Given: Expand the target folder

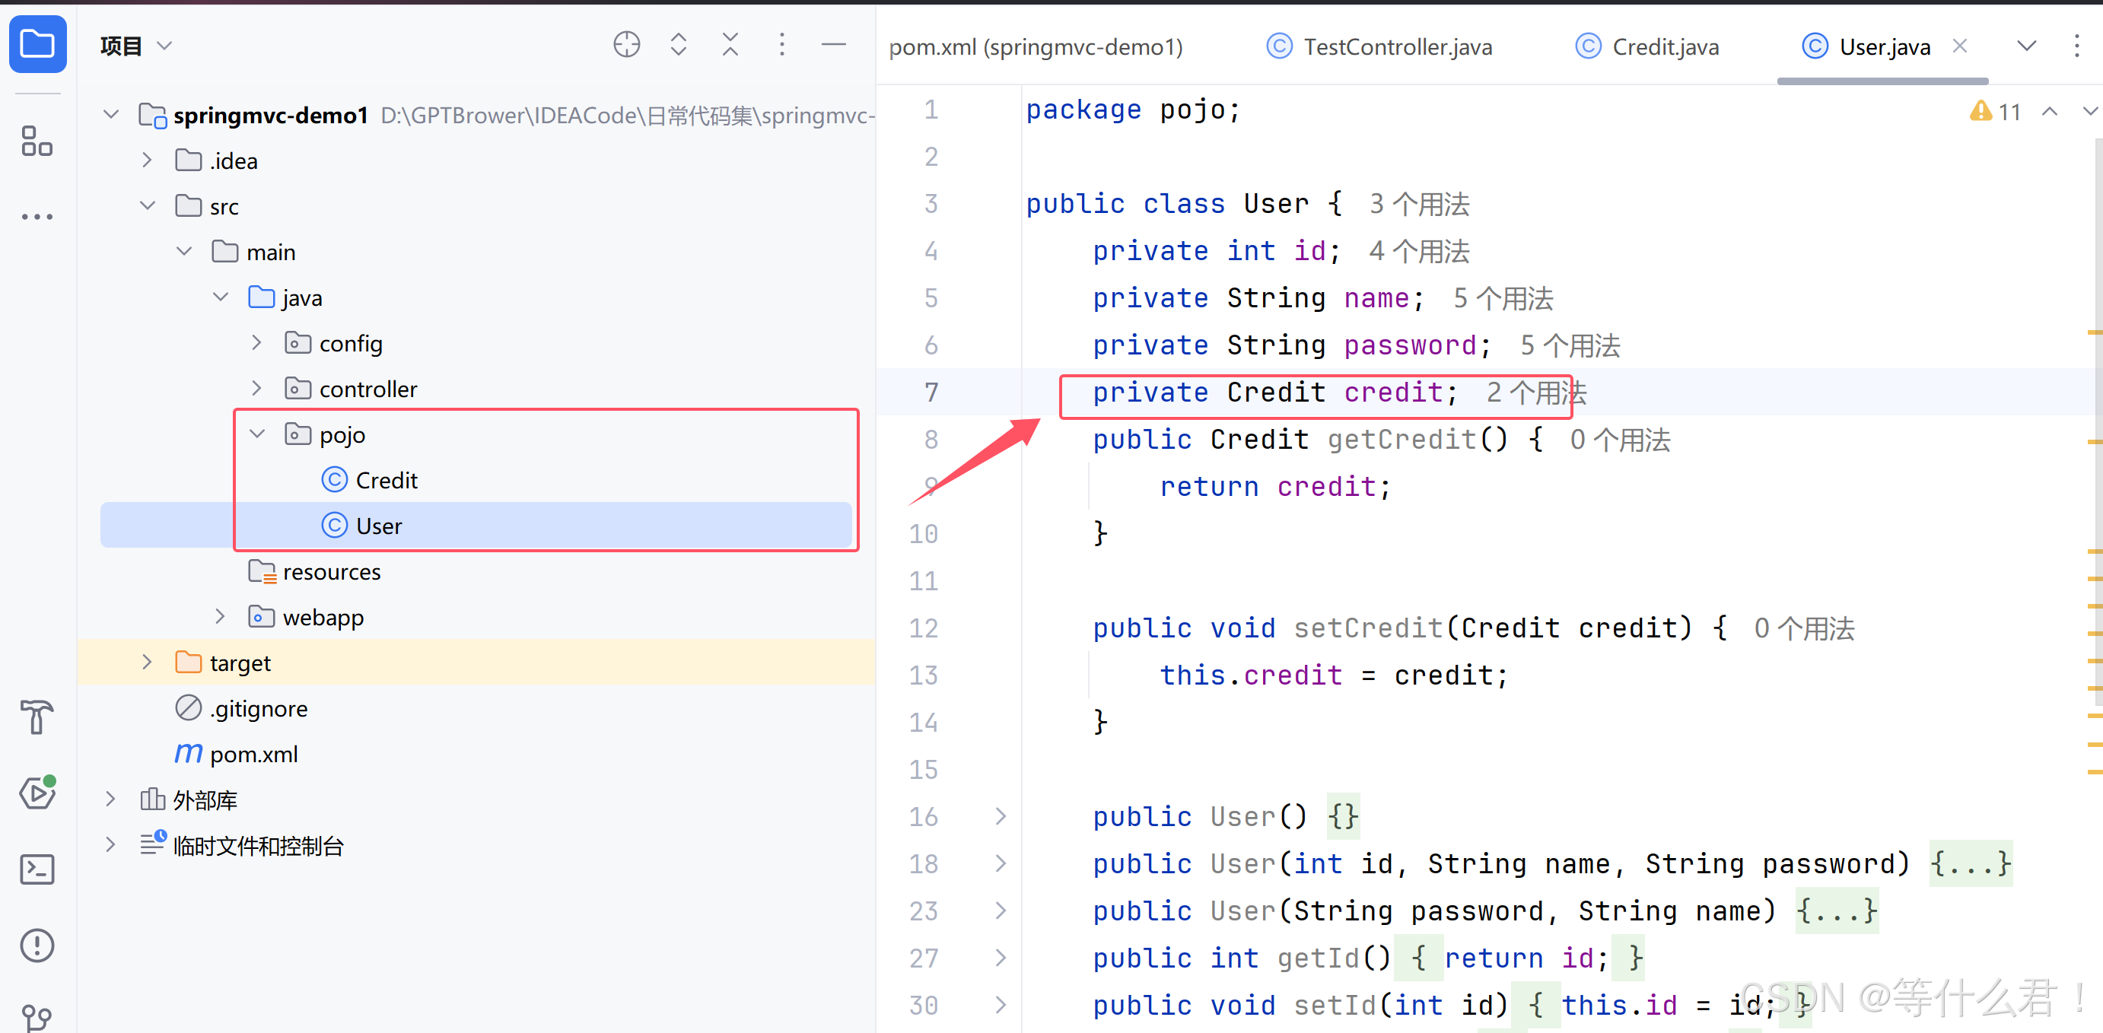Looking at the screenshot, I should (147, 662).
